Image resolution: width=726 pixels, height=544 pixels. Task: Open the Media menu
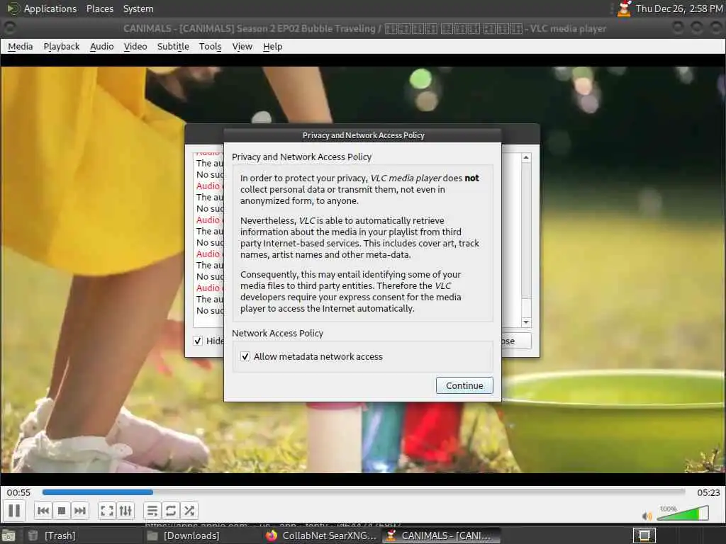[21, 46]
